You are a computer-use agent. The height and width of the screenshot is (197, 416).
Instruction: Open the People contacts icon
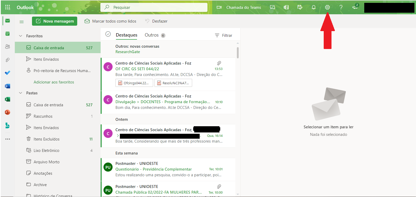[8, 47]
